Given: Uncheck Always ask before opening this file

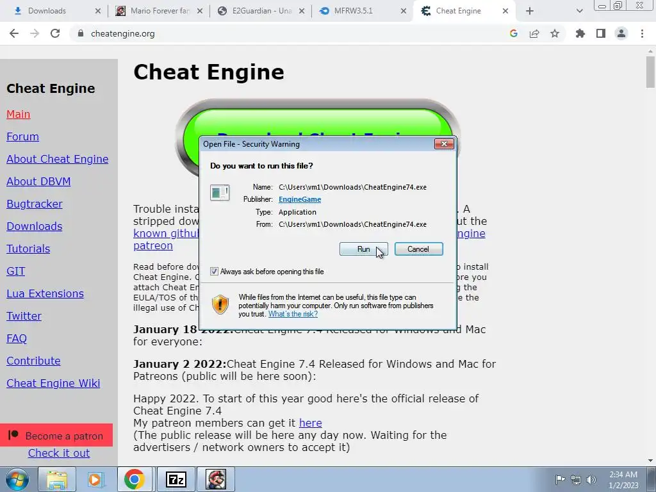Looking at the screenshot, I should (214, 272).
